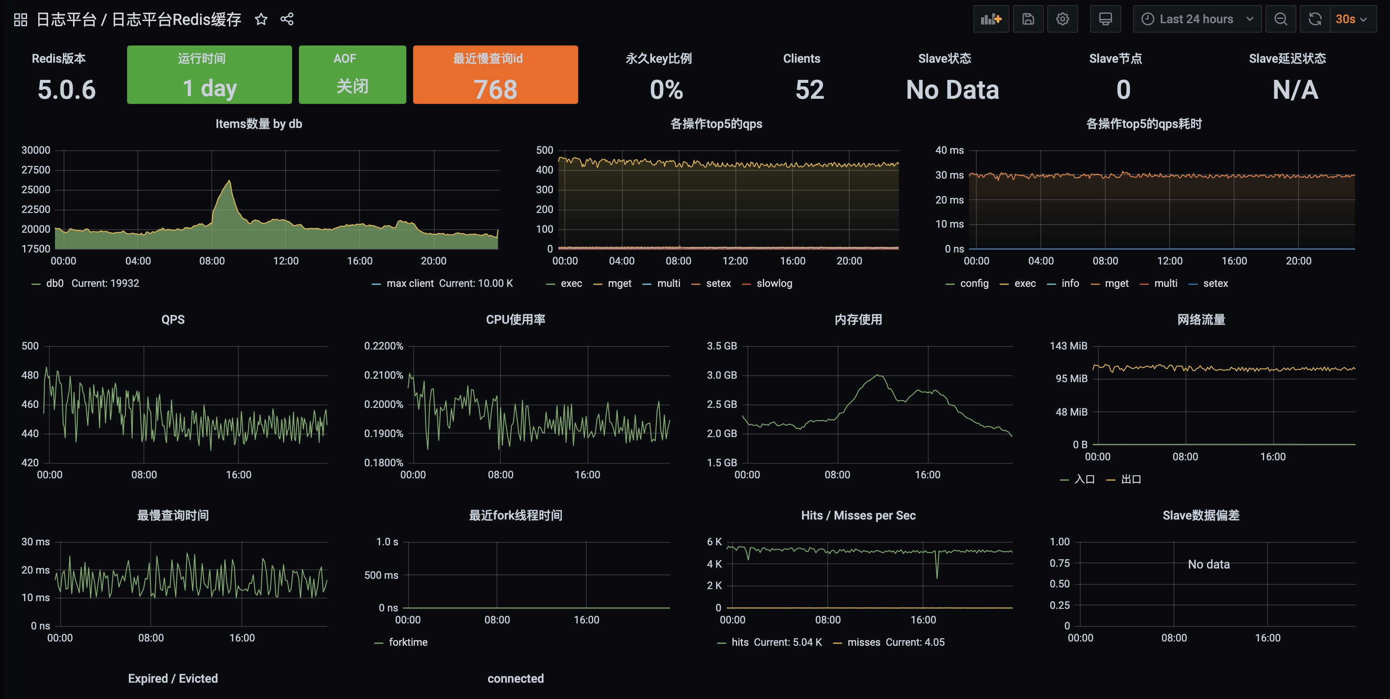This screenshot has height=699, width=1390.
Task: Expand the 30s refresh interval dropdown
Action: tap(1352, 19)
